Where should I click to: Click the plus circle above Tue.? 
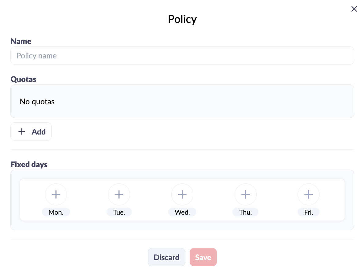pos(119,194)
